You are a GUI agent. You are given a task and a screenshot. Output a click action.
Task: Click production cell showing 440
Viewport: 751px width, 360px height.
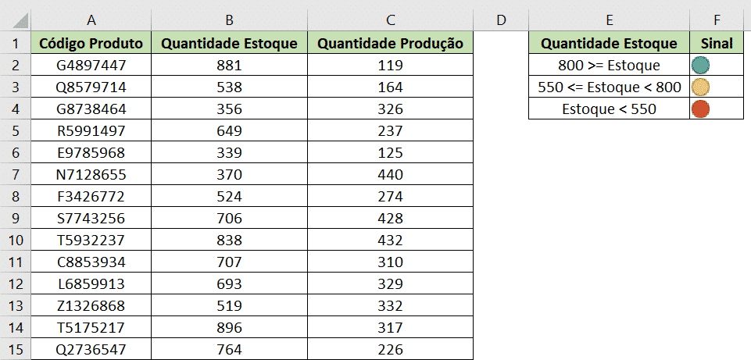[391, 174]
